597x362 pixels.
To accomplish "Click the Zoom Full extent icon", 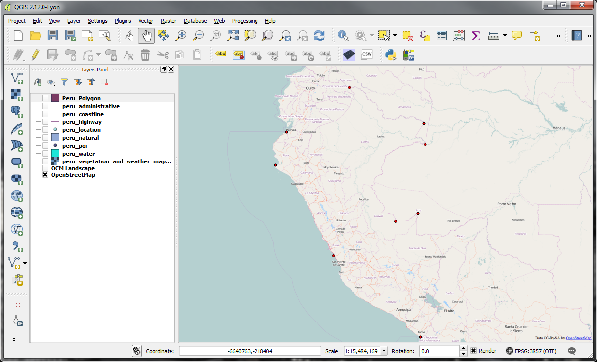I will [233, 36].
